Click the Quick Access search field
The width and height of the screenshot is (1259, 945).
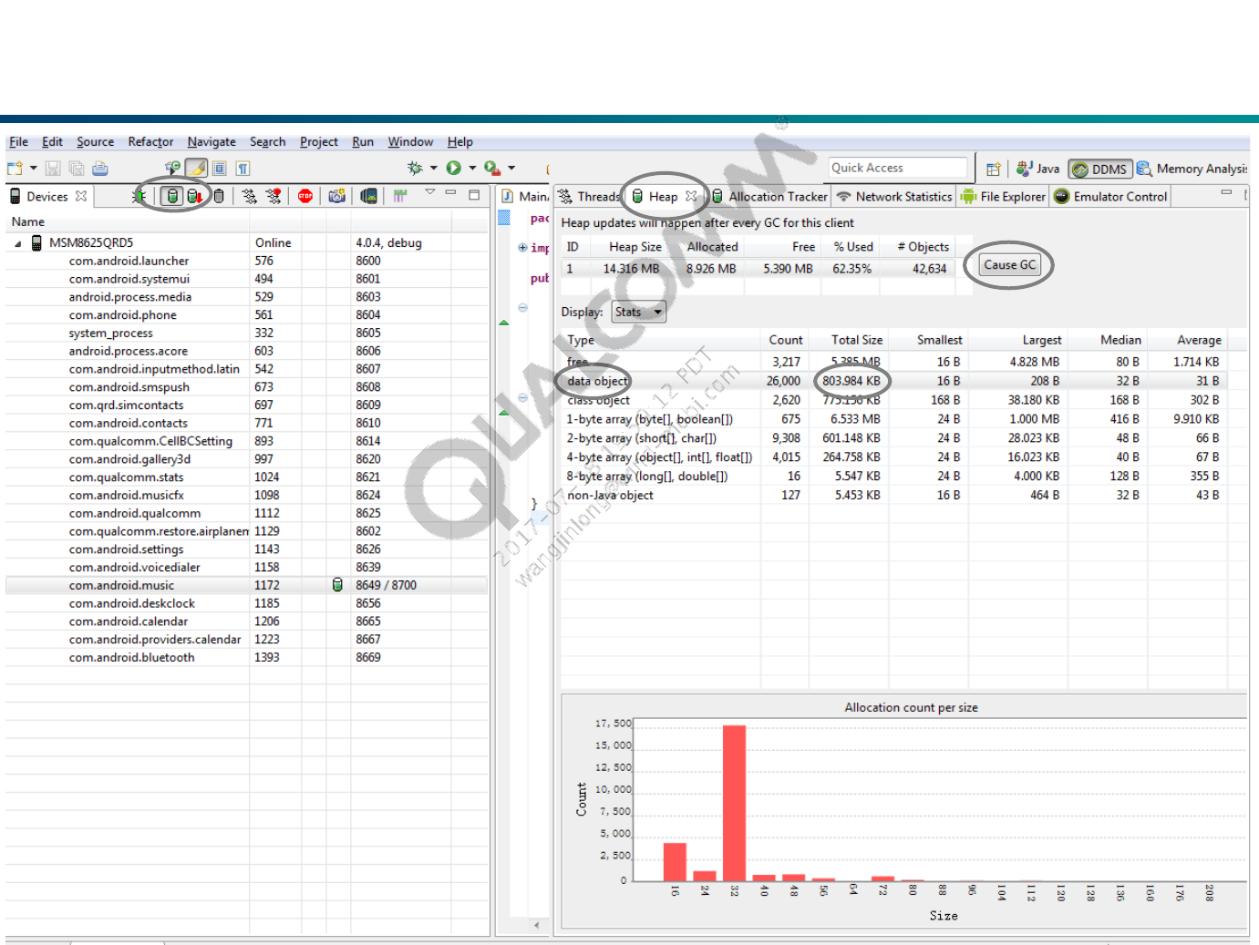(897, 168)
